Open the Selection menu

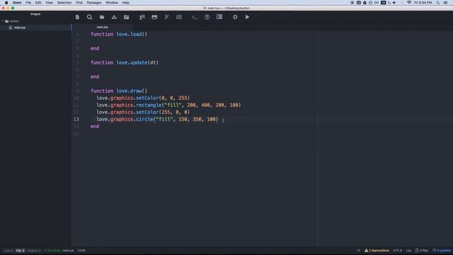tap(64, 3)
